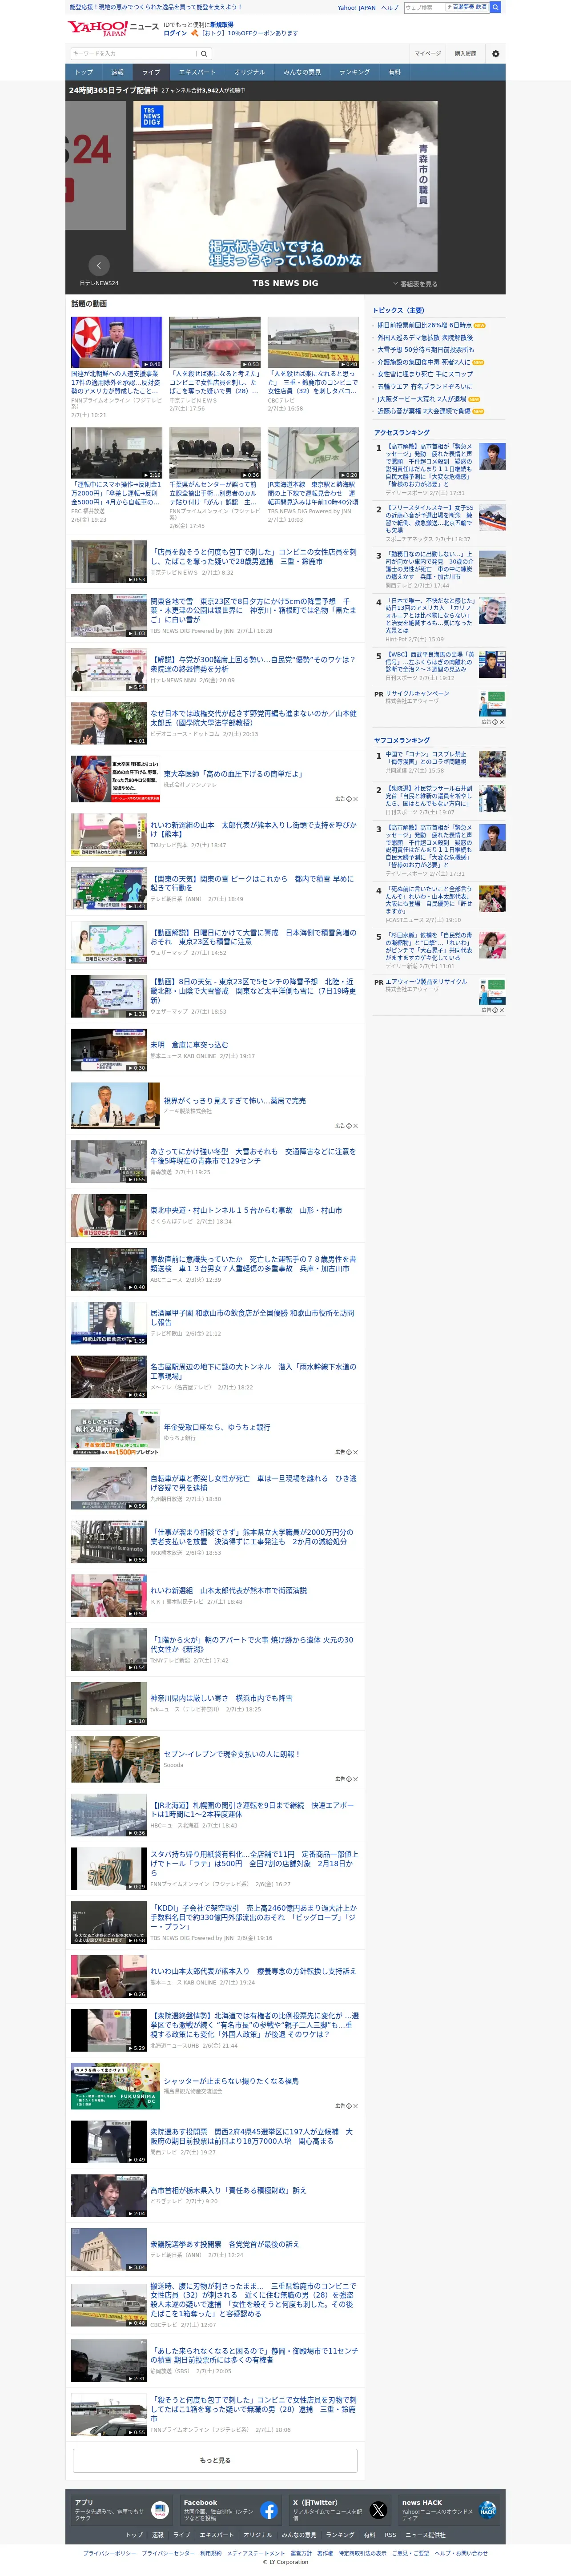Open topic 五輪ウエア 有名ブランドぞろいに
The width and height of the screenshot is (571, 2576).
(425, 386)
